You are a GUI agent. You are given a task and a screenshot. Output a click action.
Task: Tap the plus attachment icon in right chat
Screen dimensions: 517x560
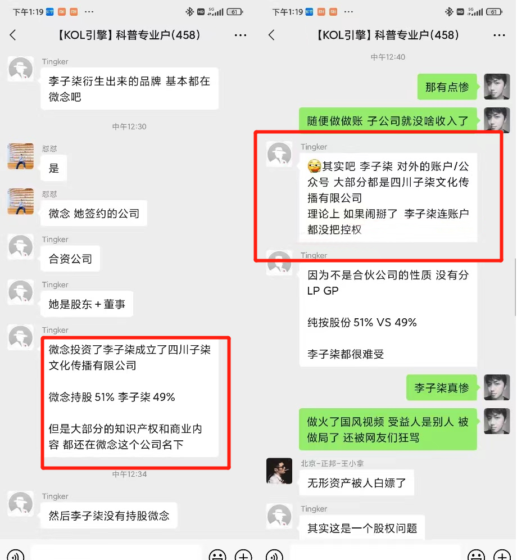tap(502, 554)
